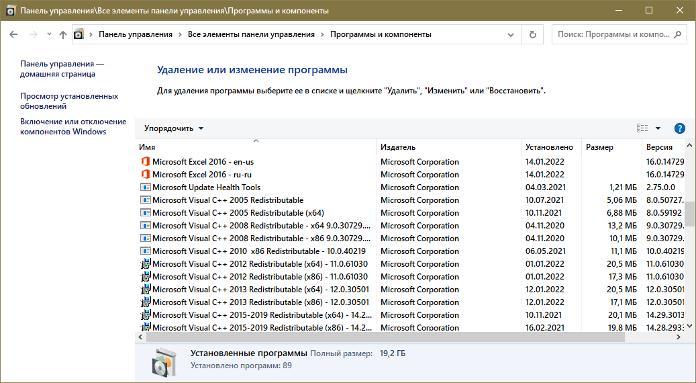Screen dimensions: 696x383
Task: Click the view mode icon
Action: point(642,128)
